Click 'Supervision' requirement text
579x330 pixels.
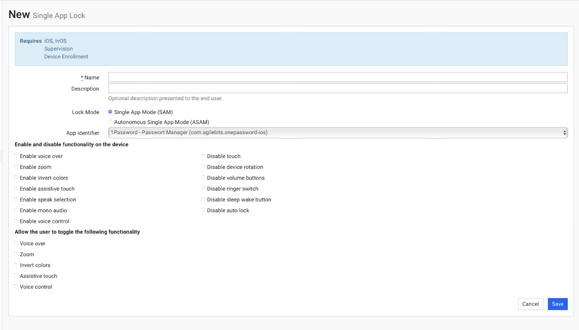[58, 49]
